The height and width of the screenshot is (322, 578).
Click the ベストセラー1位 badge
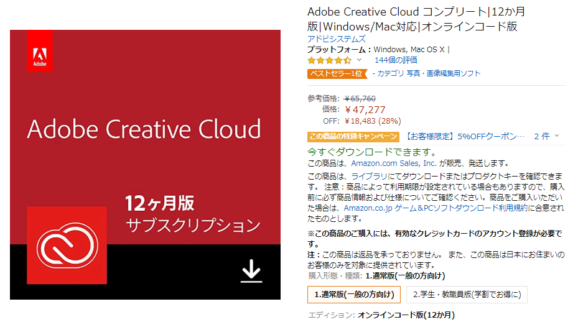point(337,74)
